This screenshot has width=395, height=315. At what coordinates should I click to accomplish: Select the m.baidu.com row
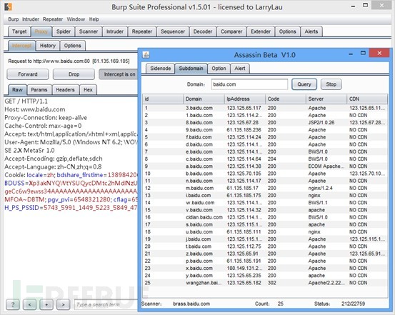coord(265,188)
